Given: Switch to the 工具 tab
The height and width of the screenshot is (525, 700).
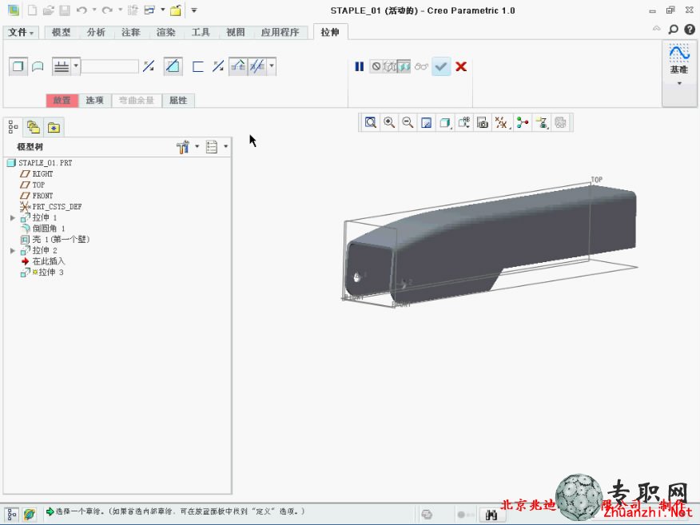Looking at the screenshot, I should coord(201,32).
